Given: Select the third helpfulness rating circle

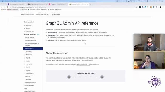Looking at the screenshot, I should tap(80, 77).
